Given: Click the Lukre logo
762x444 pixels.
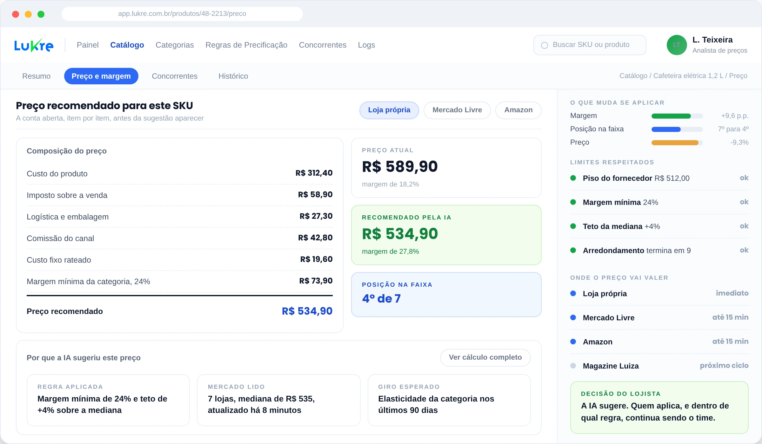Looking at the screenshot, I should point(34,45).
